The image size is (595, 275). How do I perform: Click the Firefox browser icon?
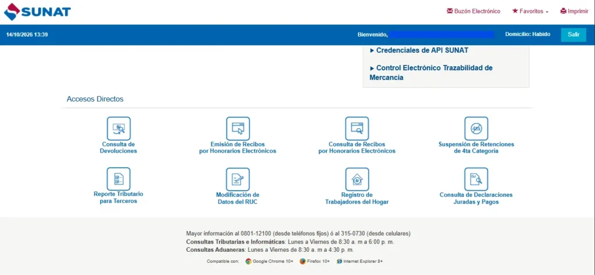pos(302,261)
